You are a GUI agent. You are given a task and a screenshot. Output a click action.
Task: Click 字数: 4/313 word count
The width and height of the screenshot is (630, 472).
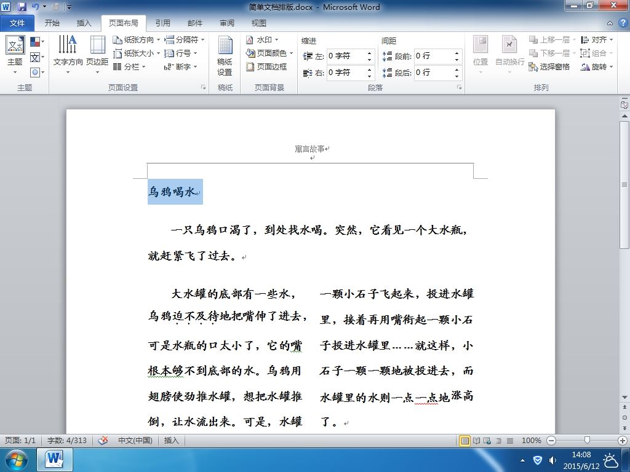(66, 440)
